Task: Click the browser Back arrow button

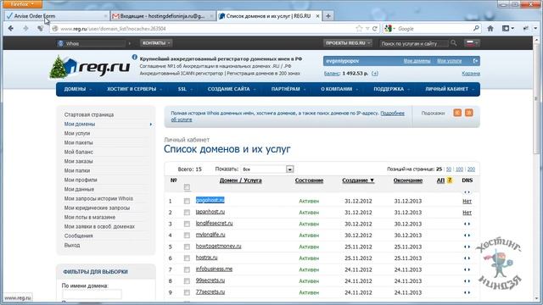Action: tap(10, 28)
